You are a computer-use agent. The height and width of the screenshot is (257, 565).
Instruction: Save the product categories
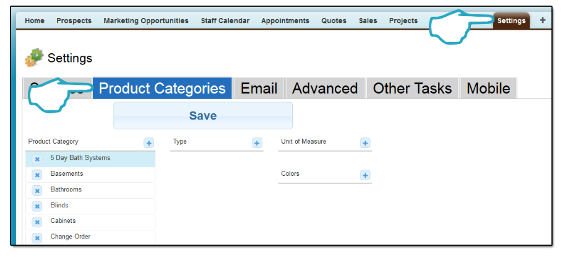click(x=203, y=115)
